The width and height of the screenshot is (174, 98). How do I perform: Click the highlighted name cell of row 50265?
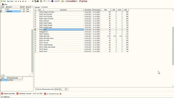tap(63, 30)
